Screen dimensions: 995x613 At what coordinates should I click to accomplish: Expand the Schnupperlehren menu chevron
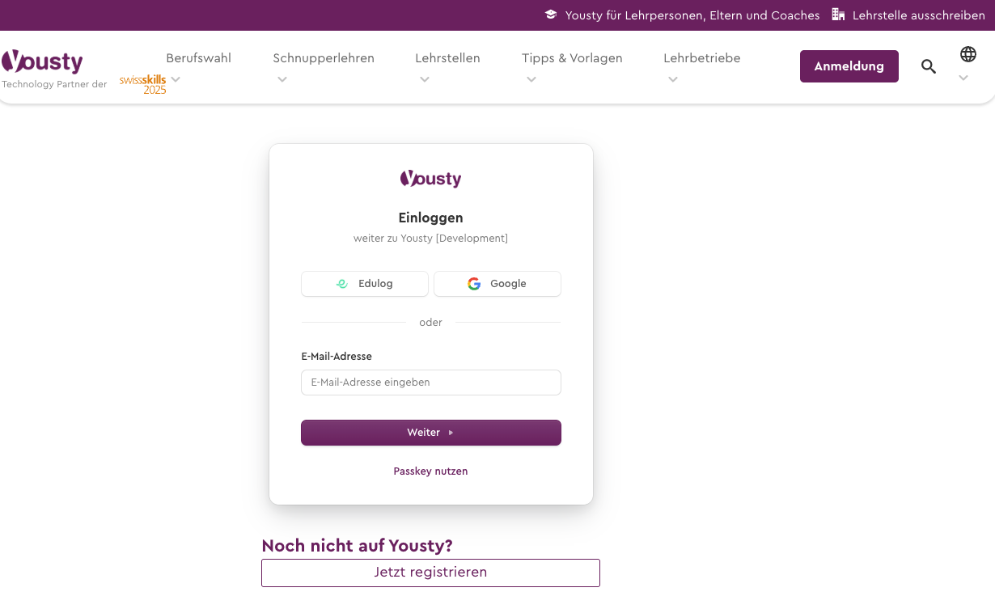pyautogui.click(x=282, y=79)
